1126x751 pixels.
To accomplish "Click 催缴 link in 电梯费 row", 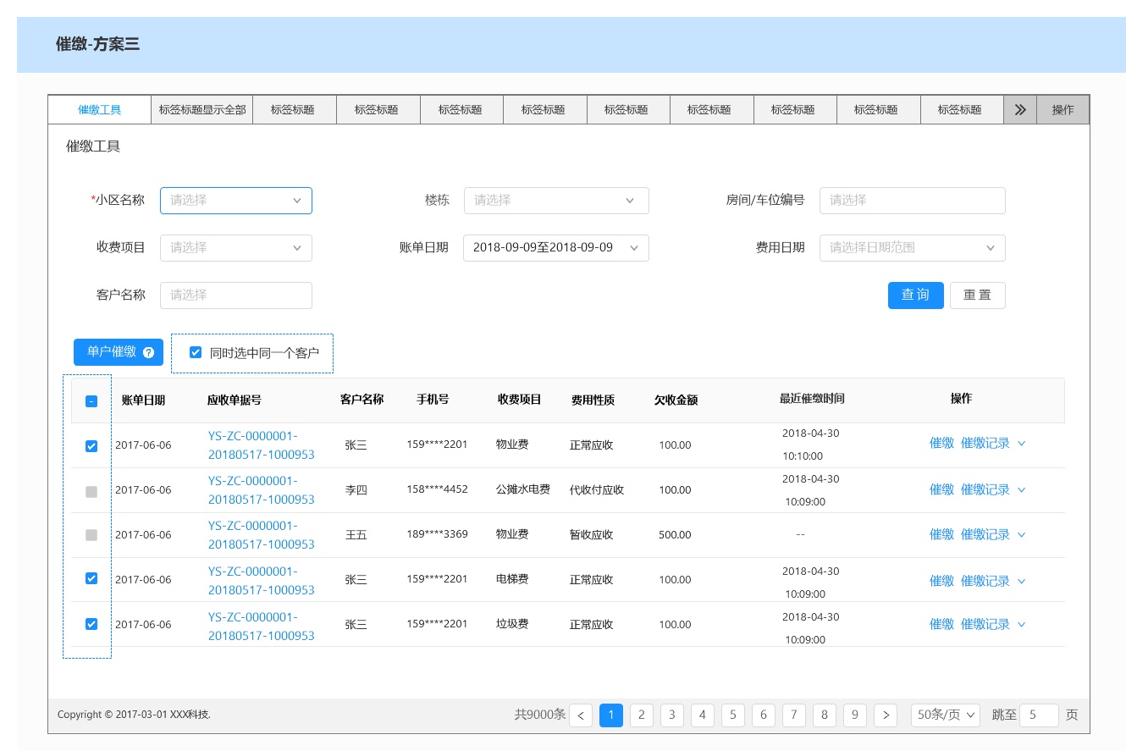I will [941, 582].
